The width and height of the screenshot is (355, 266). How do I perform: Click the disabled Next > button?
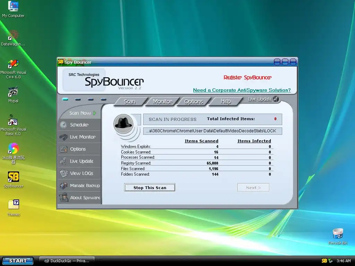pos(253,187)
